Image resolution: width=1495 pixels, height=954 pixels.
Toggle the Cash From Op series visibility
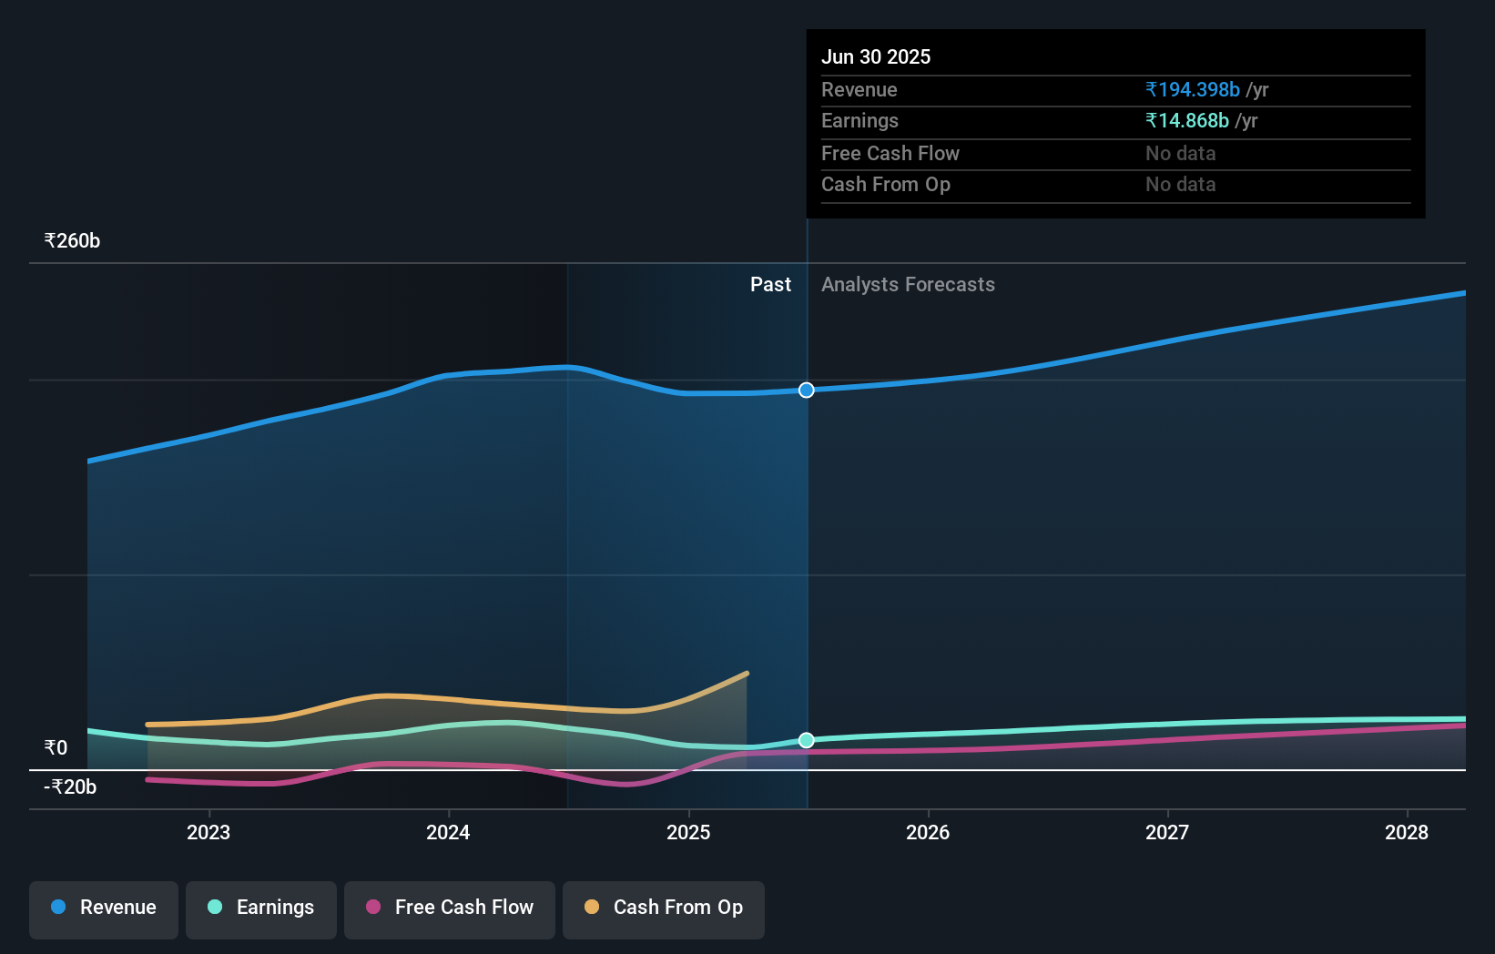coord(663,908)
